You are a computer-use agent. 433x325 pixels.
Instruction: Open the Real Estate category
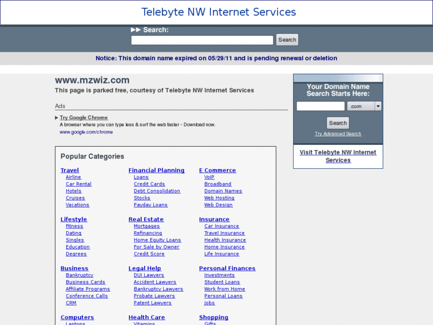(146, 219)
